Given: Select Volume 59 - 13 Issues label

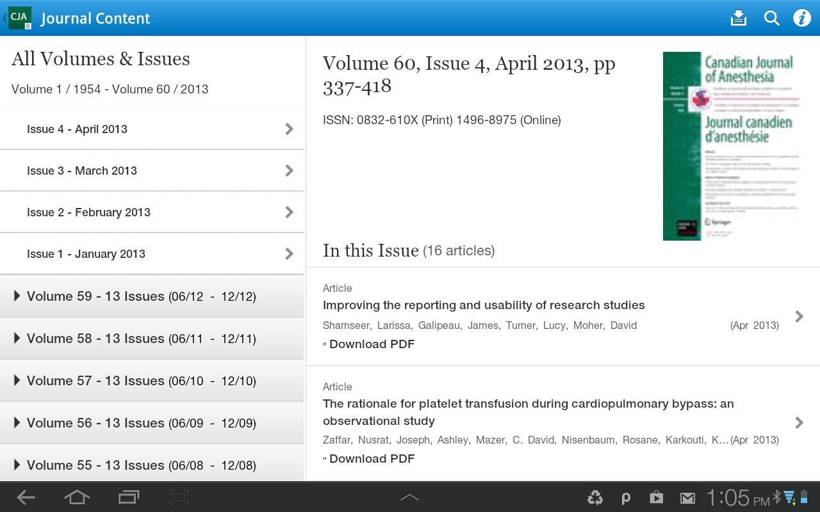Looking at the screenshot, I should click(x=95, y=296).
